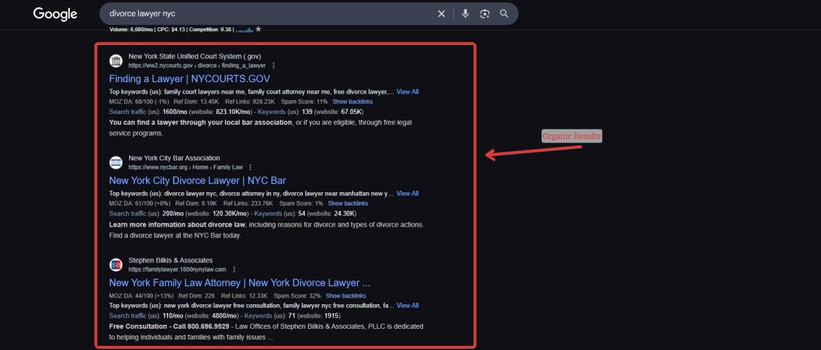The image size is (821, 350).
Task: Click 'Search traffic' link in the NYCOURTS.GOV result
Action: point(128,112)
